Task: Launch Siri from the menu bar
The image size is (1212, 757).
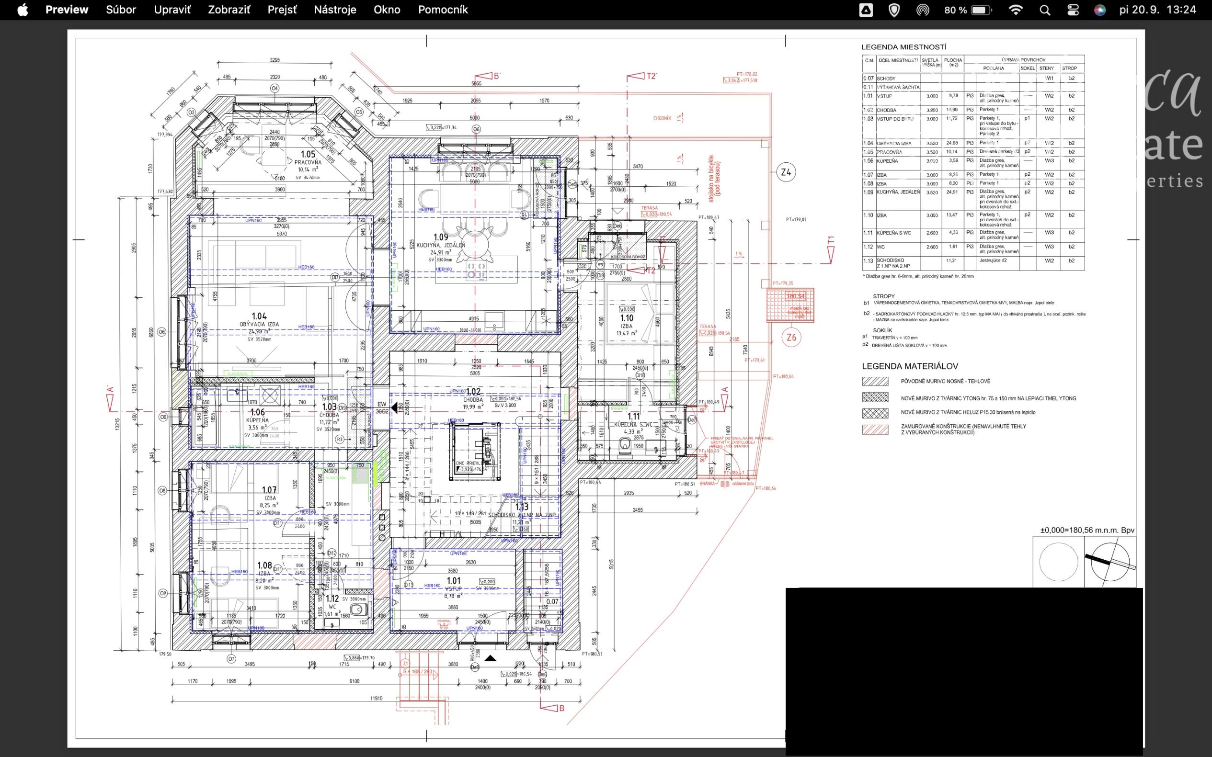Action: click(x=1100, y=10)
